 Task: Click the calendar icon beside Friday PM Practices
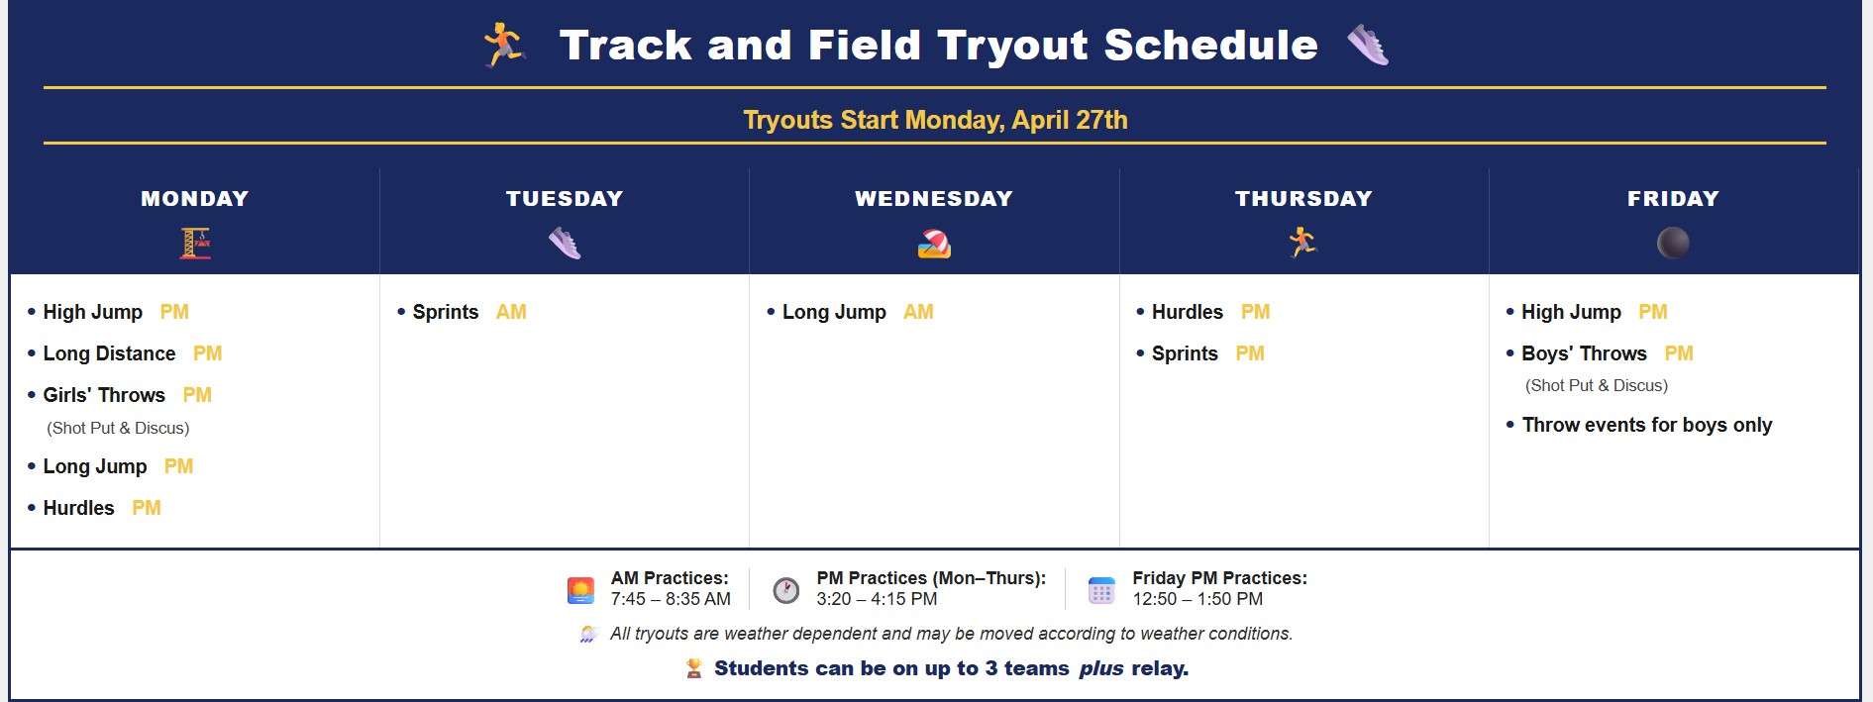tap(1101, 590)
